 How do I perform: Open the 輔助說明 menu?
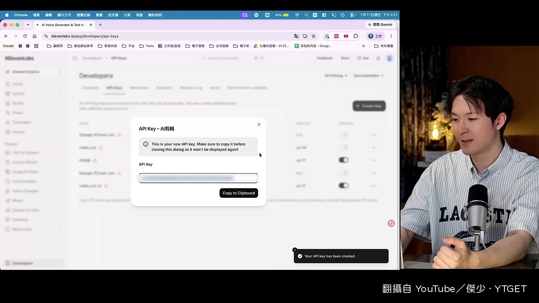point(155,15)
